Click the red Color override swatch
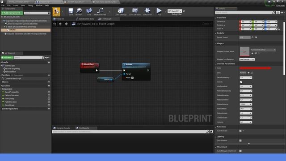Viewport: 286px width, 161px height. point(255,68)
